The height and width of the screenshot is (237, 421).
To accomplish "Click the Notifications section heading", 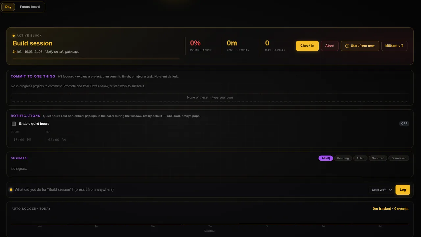I will pyautogui.click(x=25, y=116).
